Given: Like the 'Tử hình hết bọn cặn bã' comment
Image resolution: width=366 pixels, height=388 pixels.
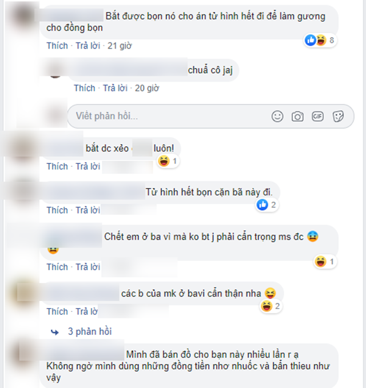Looking at the screenshot, I should coord(57,210).
